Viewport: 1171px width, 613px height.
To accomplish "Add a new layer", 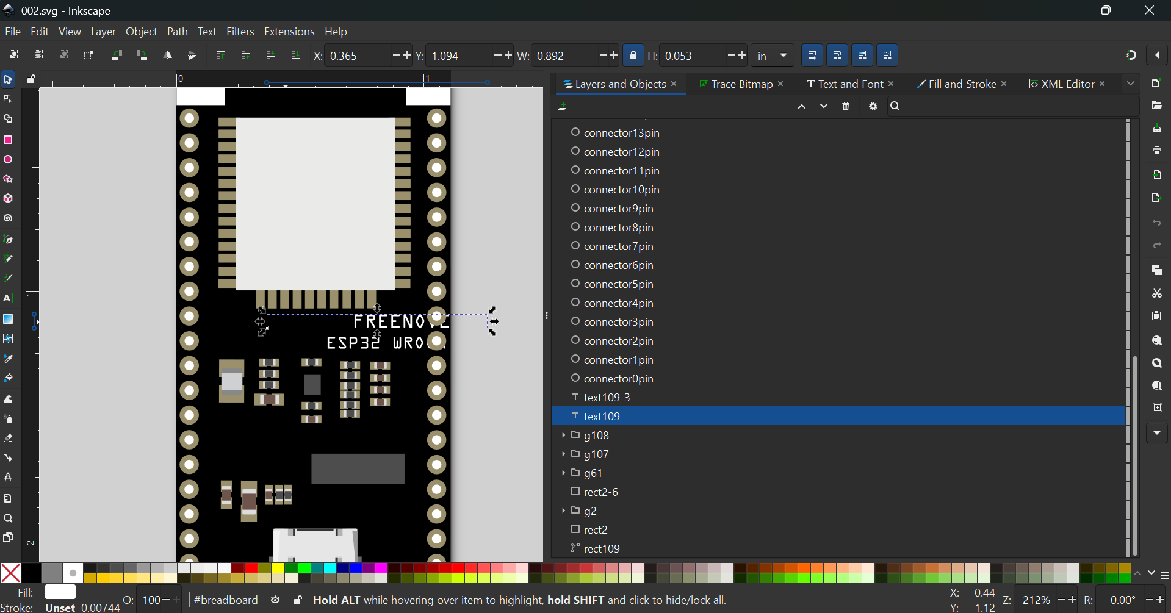I will click(563, 107).
